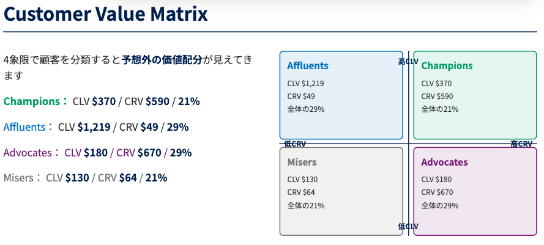Click the 低CLV axis label
The image size is (544, 245).
pos(408,227)
